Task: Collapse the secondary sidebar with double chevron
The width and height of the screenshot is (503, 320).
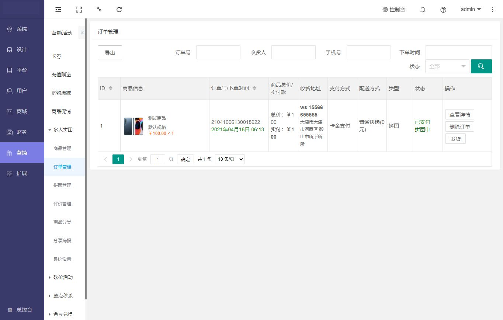Action: [x=82, y=33]
